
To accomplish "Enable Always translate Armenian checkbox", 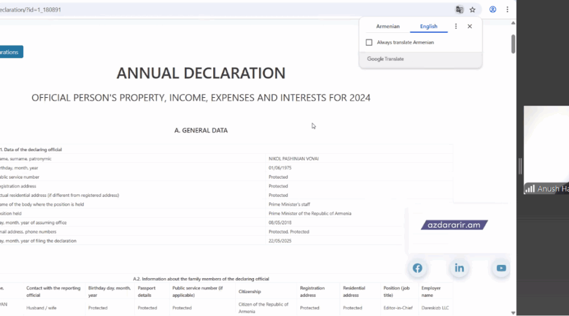I will click(369, 42).
